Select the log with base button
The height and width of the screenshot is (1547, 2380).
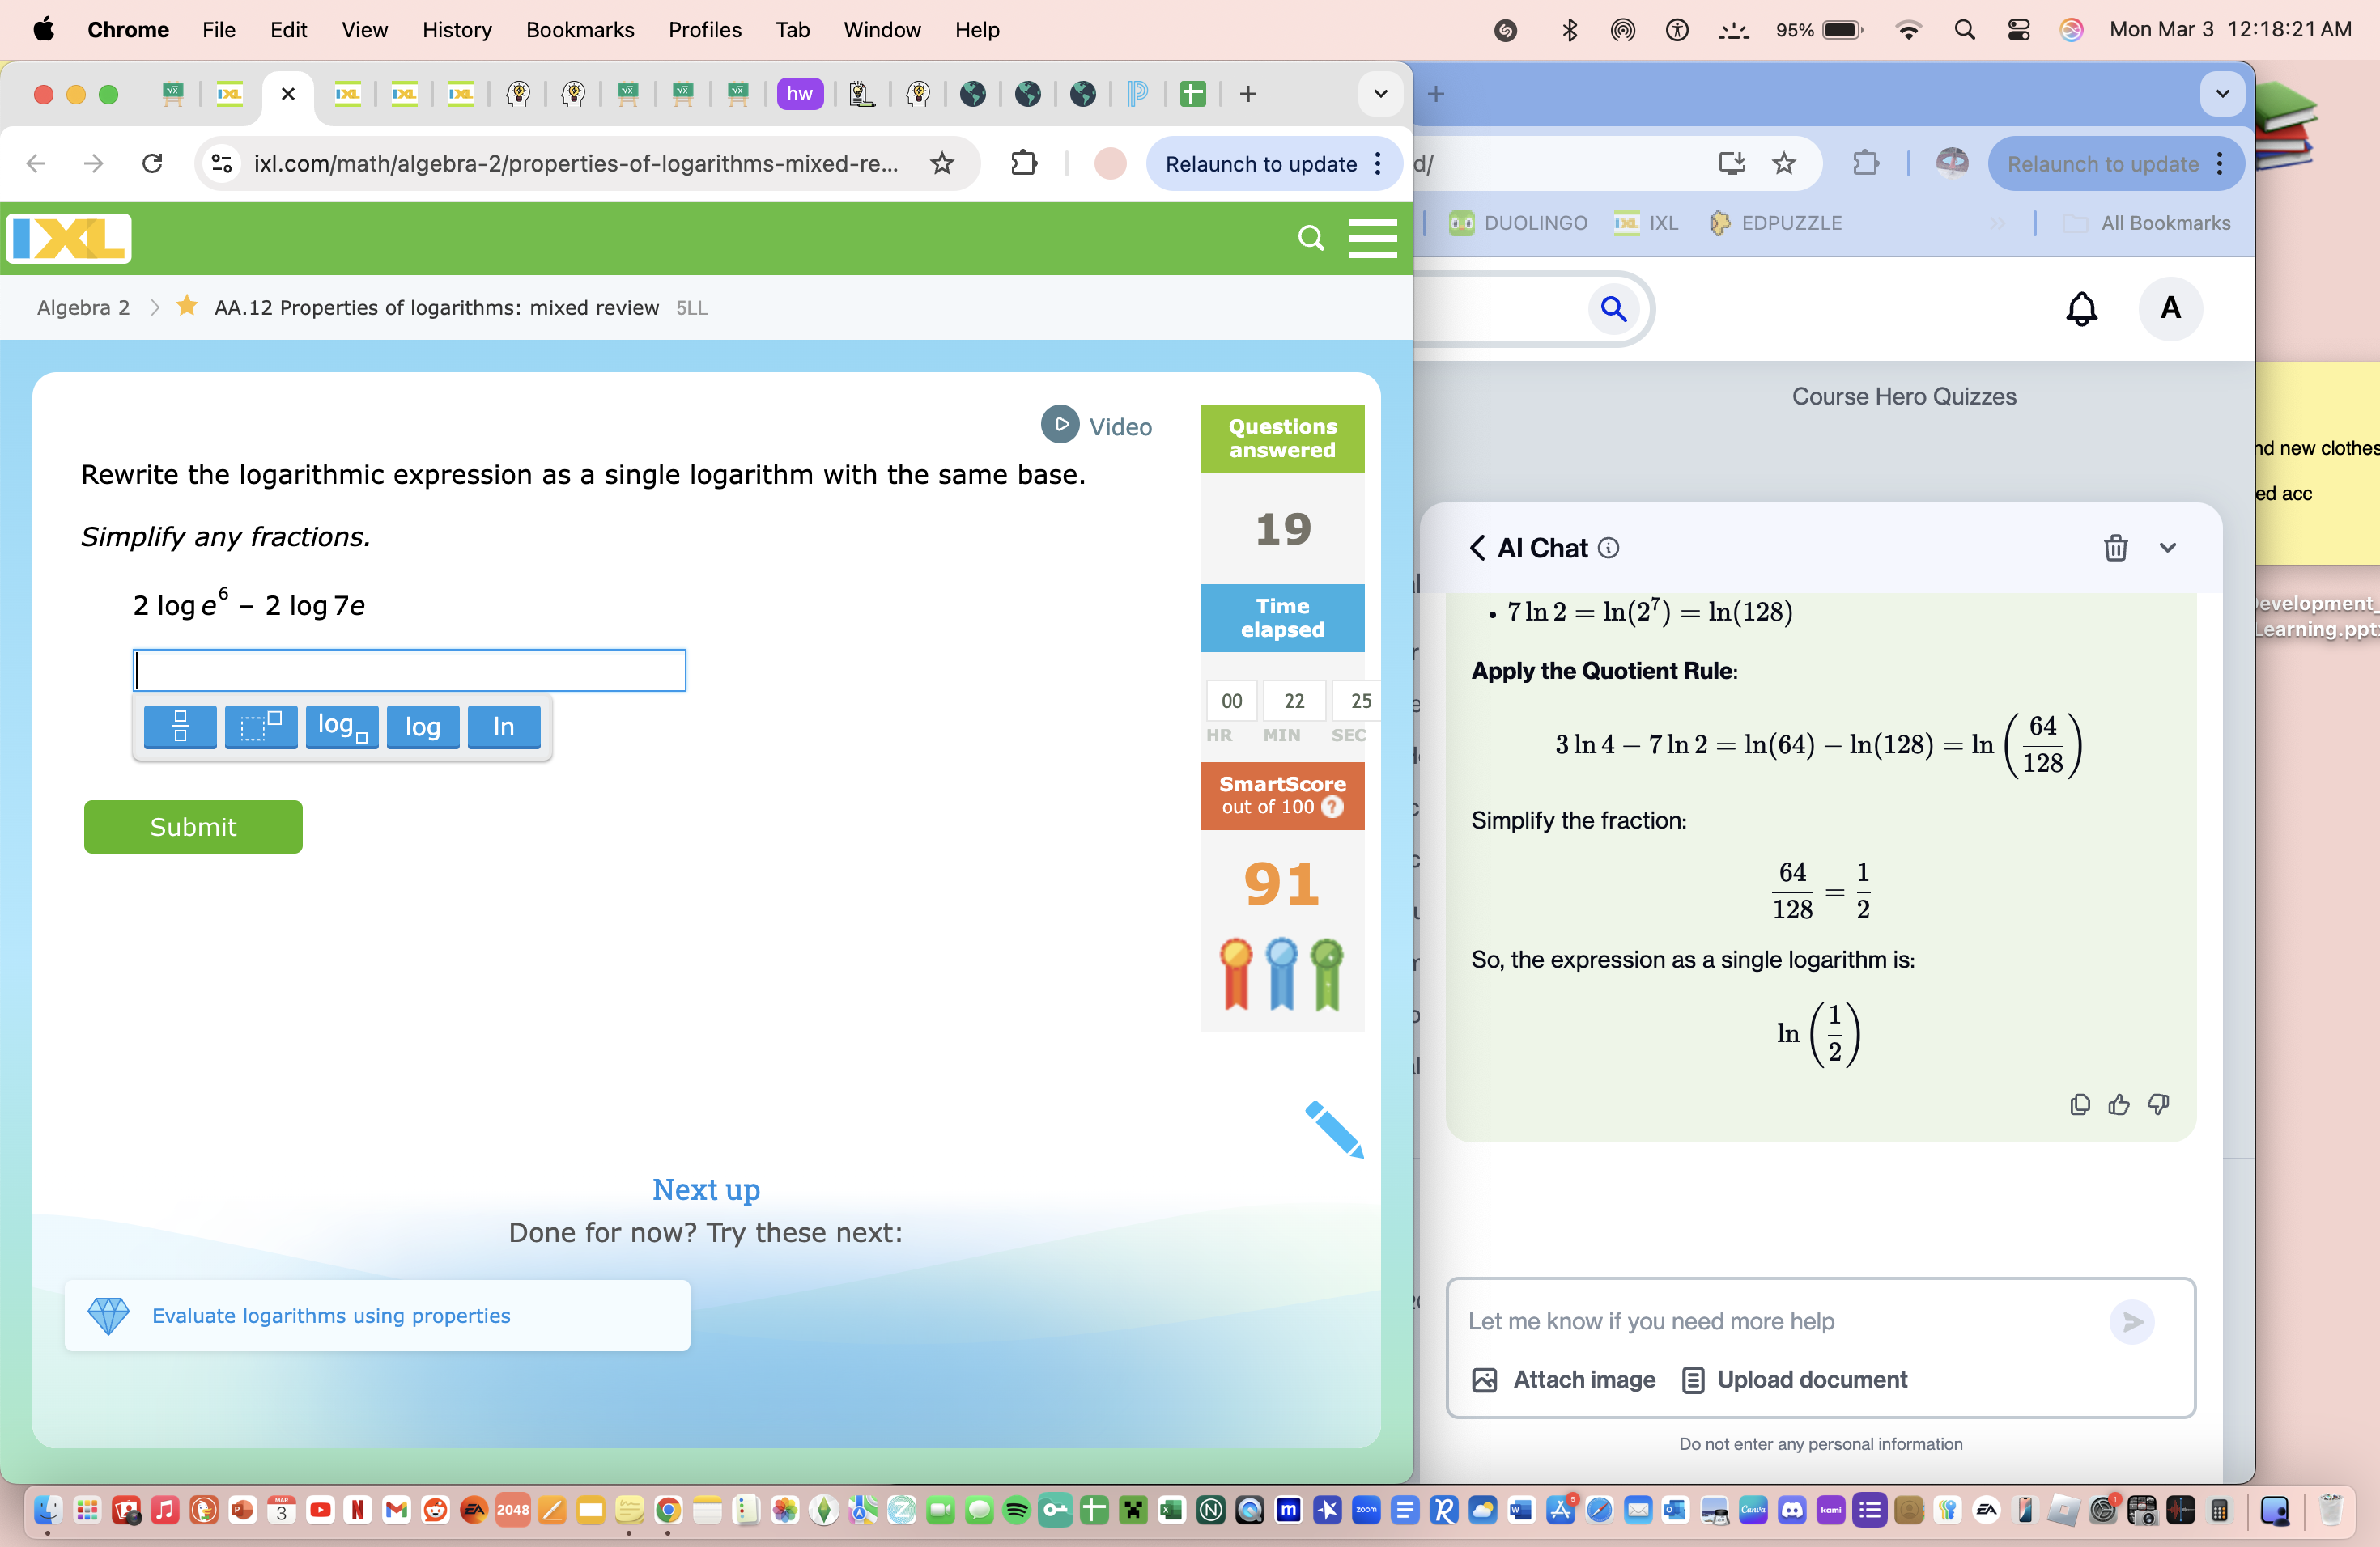pos(341,727)
